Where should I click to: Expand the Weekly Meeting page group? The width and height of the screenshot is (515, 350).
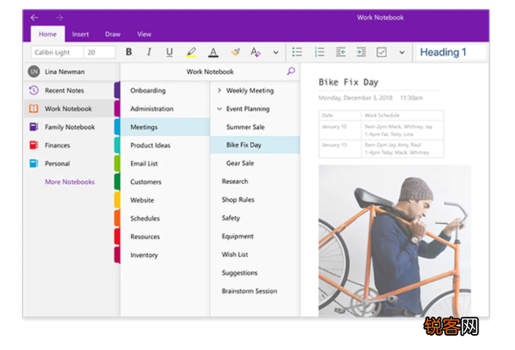pos(220,90)
